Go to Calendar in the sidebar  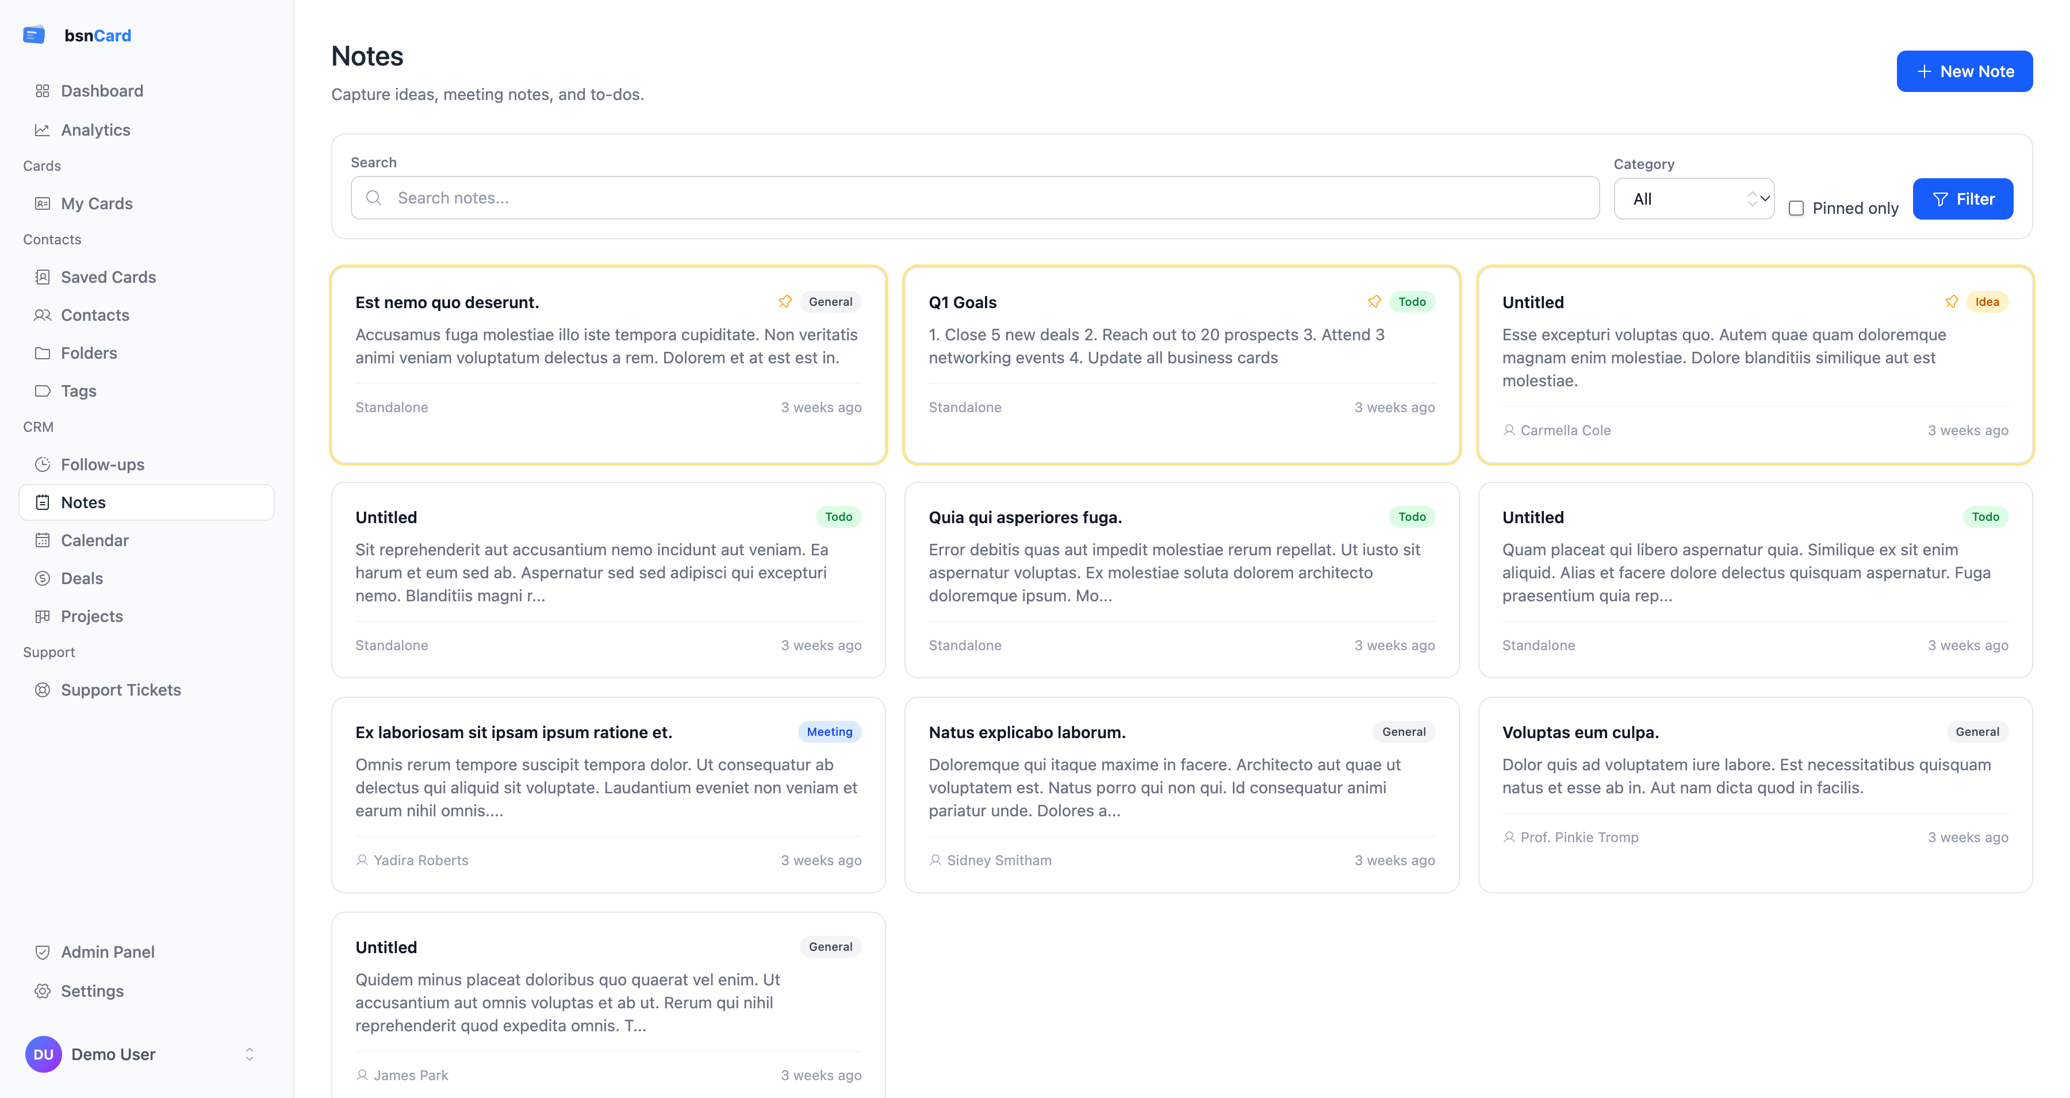tap(95, 540)
